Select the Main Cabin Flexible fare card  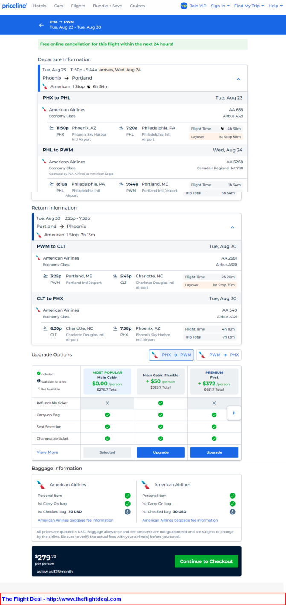[x=161, y=381]
